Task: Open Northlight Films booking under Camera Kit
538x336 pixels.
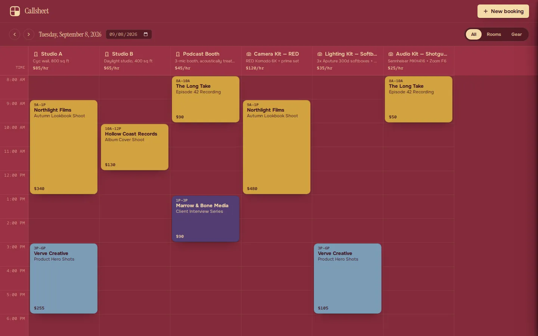Action: 277,147
